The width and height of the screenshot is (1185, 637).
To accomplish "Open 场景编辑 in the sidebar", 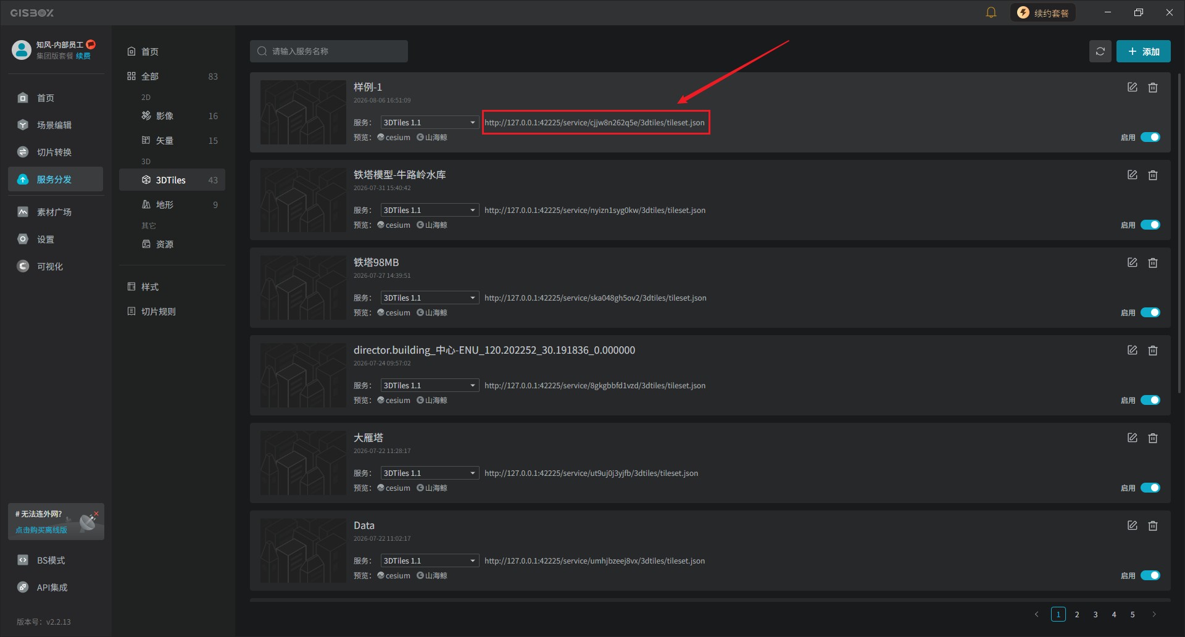I will click(56, 125).
